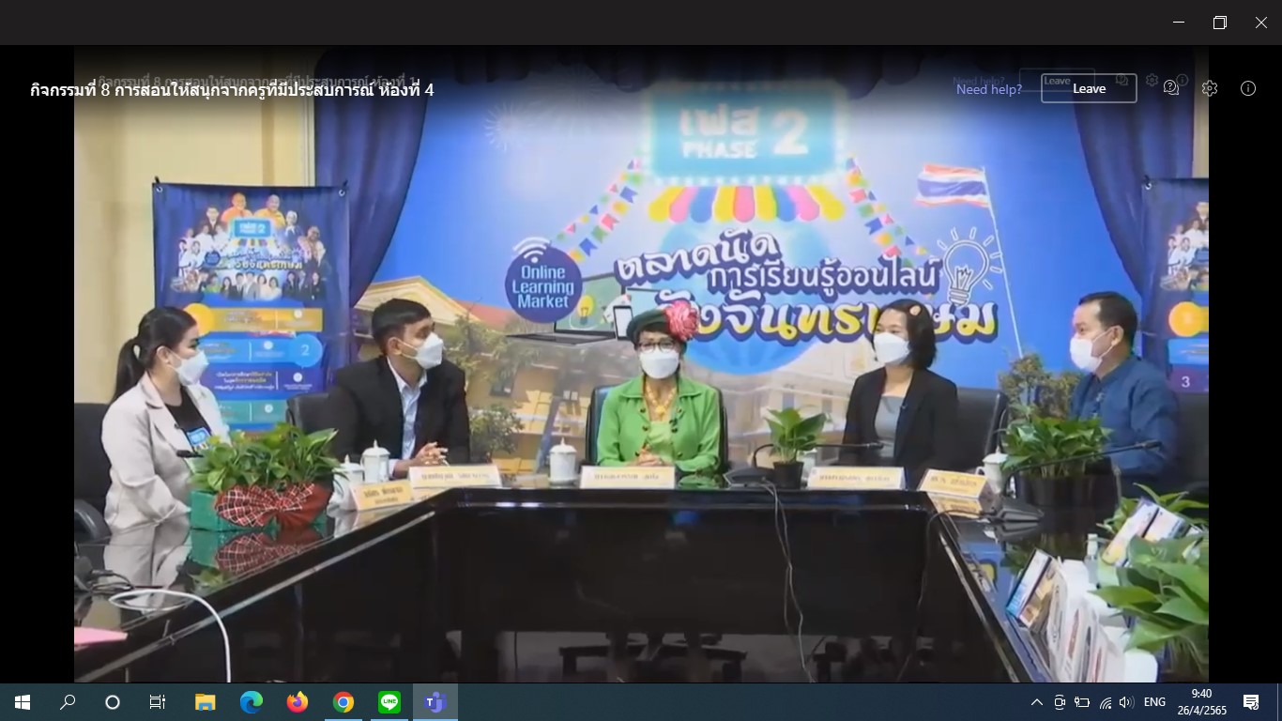The height and width of the screenshot is (721, 1282).
Task: Switch to Microsoft Teams in the taskbar
Action: (x=435, y=702)
